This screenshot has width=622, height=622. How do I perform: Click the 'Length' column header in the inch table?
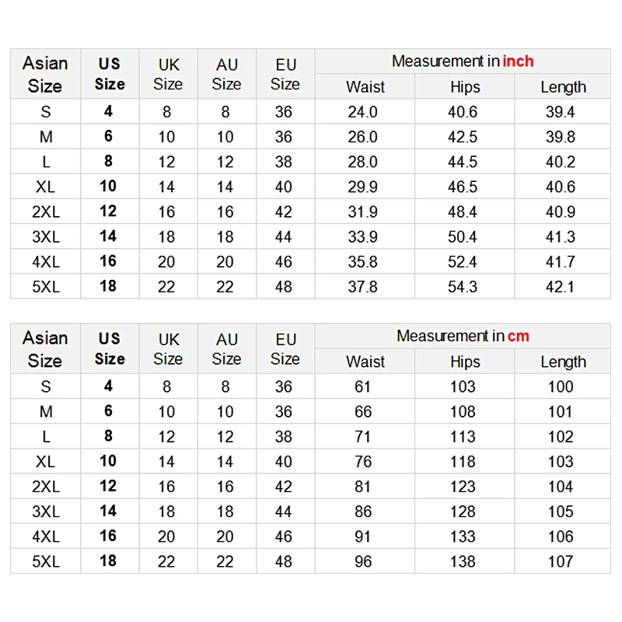(563, 87)
